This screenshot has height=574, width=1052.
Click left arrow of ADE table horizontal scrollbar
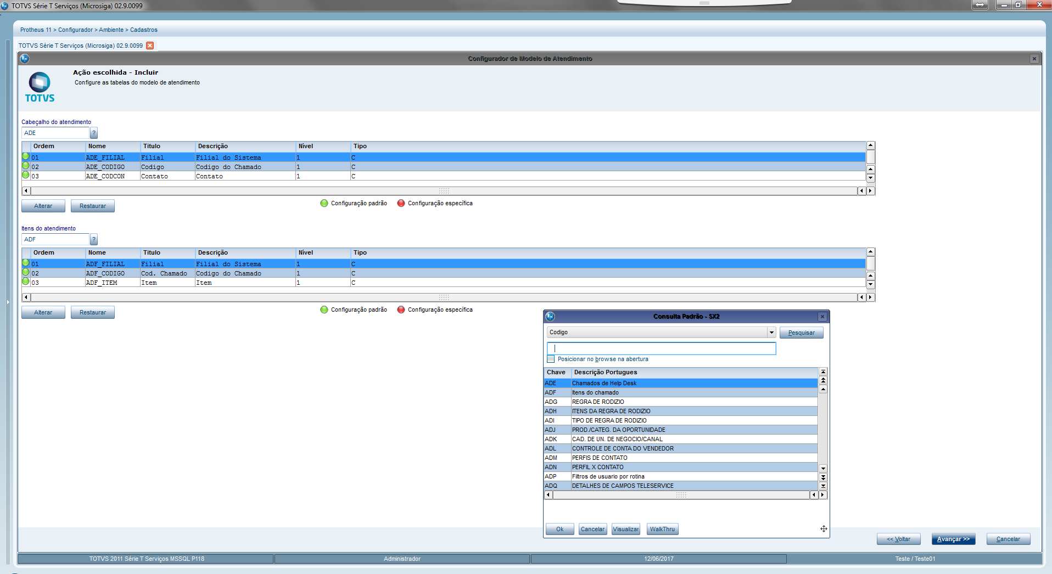coord(26,191)
